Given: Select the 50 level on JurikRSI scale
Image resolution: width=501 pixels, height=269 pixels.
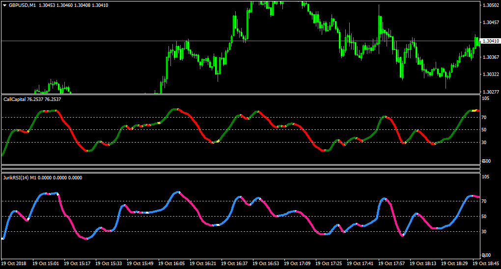Looking at the screenshot, I should 484,217.
